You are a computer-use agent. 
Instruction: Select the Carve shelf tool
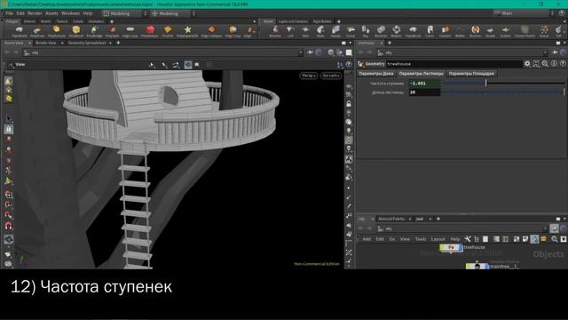[430, 31]
